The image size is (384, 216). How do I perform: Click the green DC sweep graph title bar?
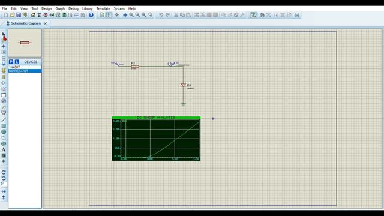click(156, 118)
